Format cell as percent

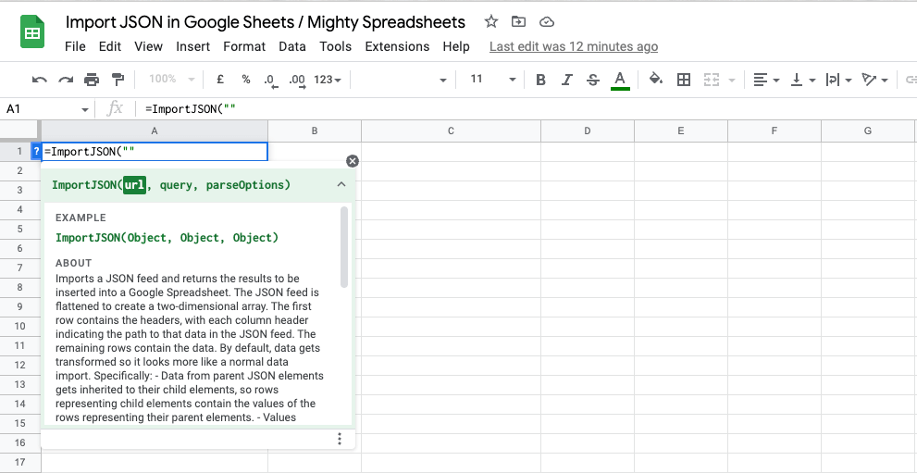246,80
